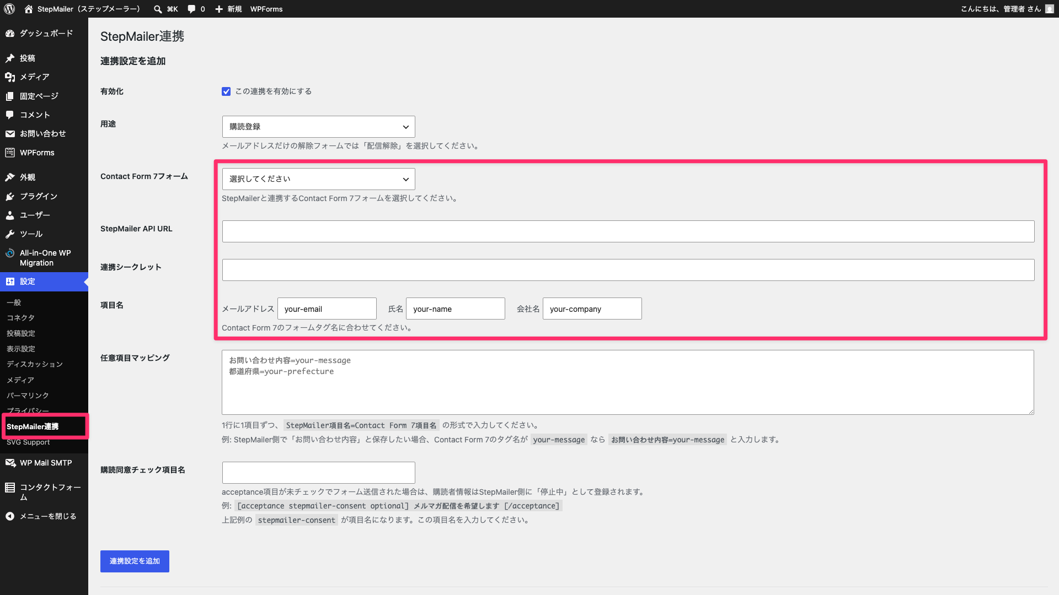Image resolution: width=1059 pixels, height=595 pixels.
Task: Open the 用途 dropdown showing 購読登録
Action: (x=319, y=127)
